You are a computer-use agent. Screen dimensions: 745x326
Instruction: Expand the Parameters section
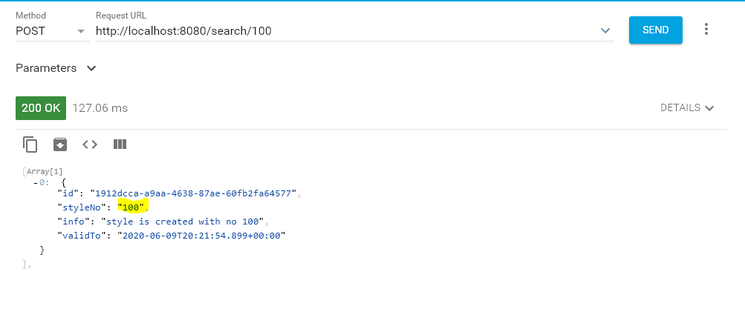point(56,68)
